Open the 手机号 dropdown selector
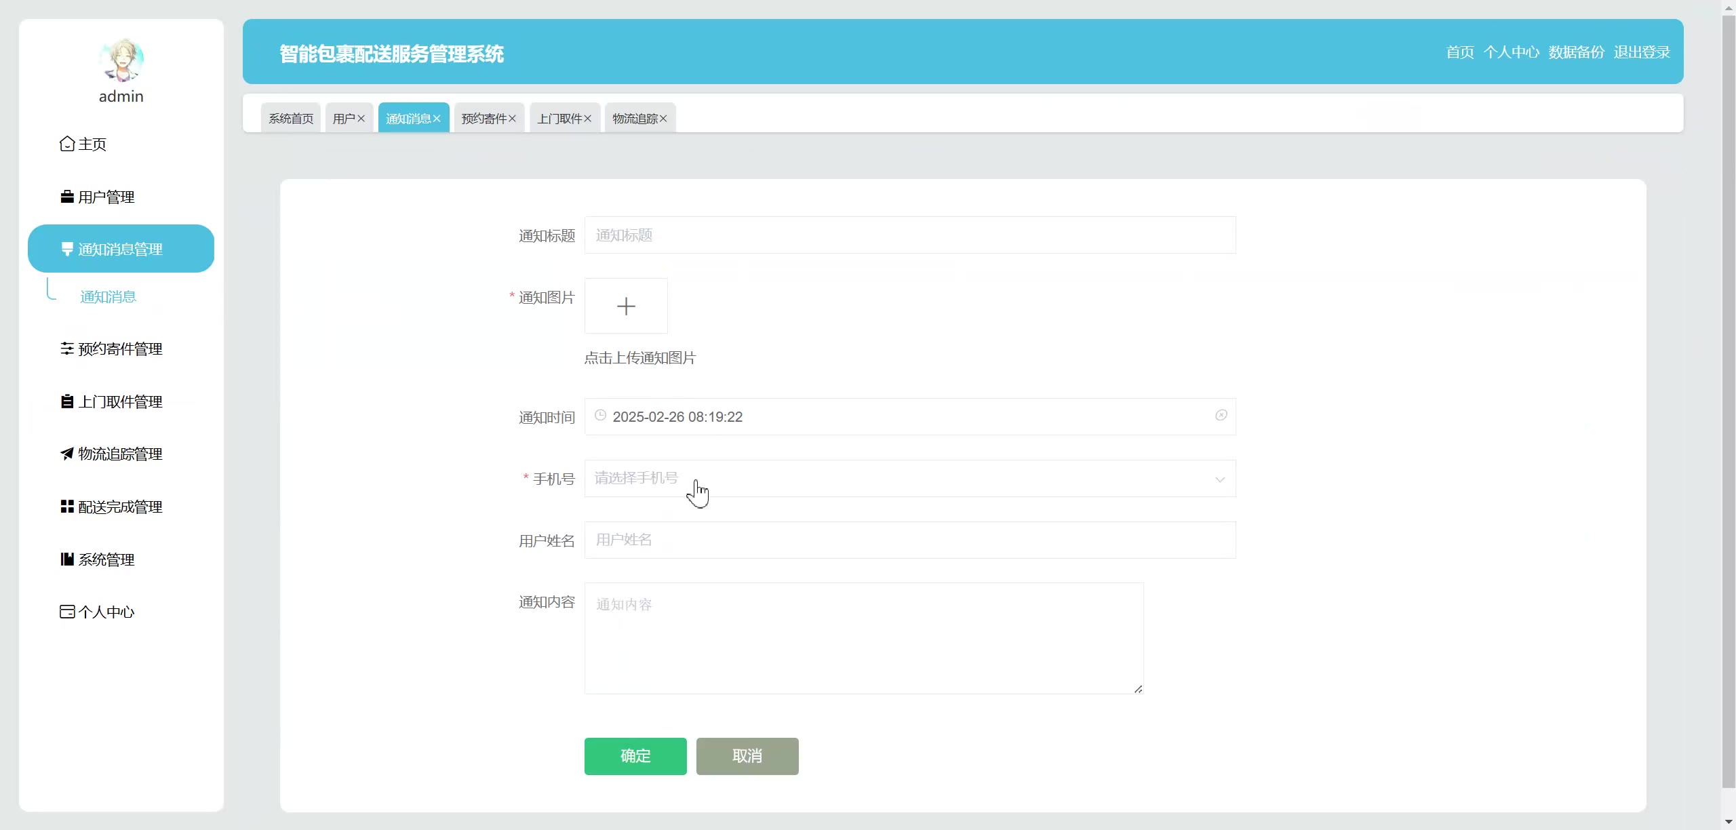Screen dimensions: 1736x830 [x=909, y=479]
